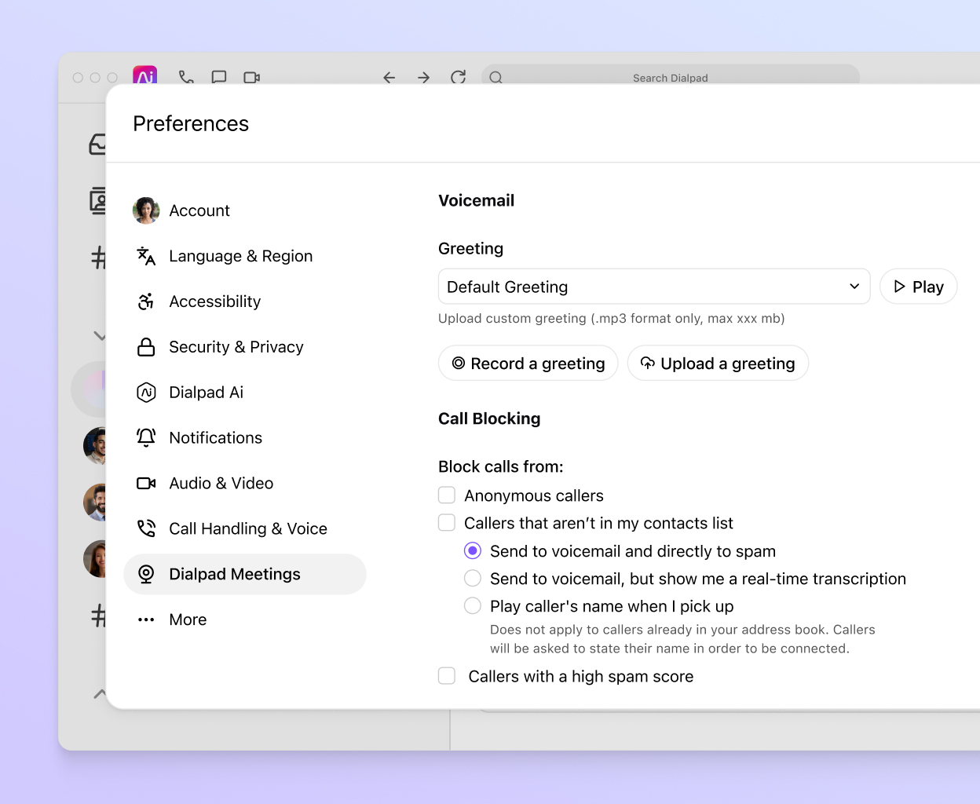
Task: Open the messages icon in the toolbar
Action: coord(219,77)
